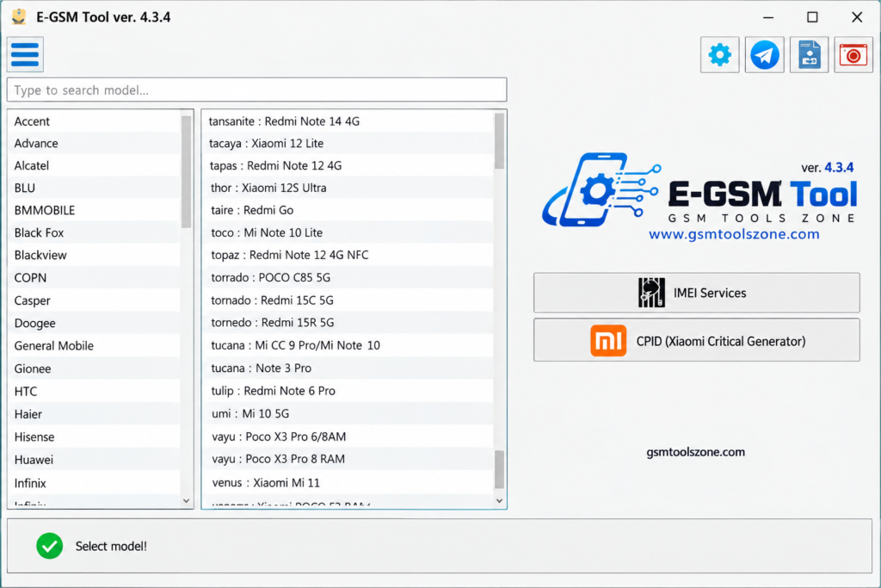This screenshot has width=881, height=588.
Task: Choose tucana : Mi CC 9 Pro/Mi Note 10
Action: [x=348, y=345]
